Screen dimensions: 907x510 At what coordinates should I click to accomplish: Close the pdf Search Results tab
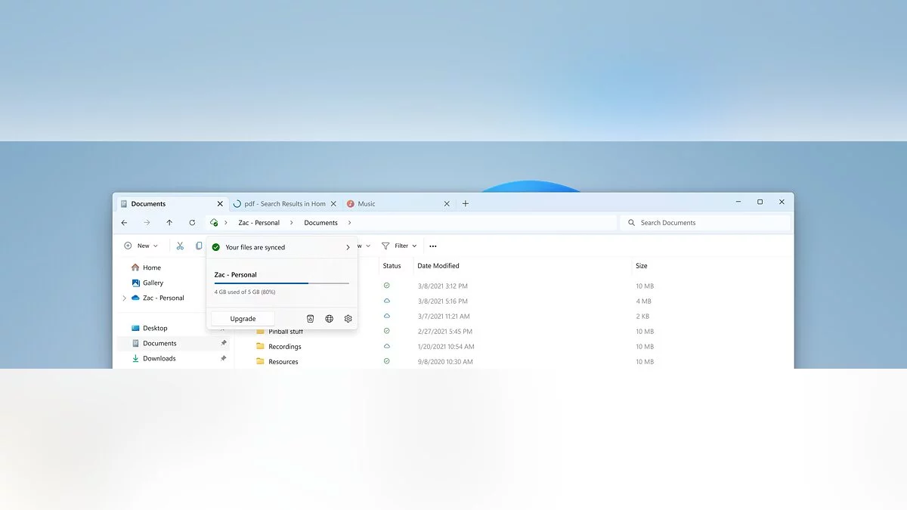pyautogui.click(x=334, y=203)
